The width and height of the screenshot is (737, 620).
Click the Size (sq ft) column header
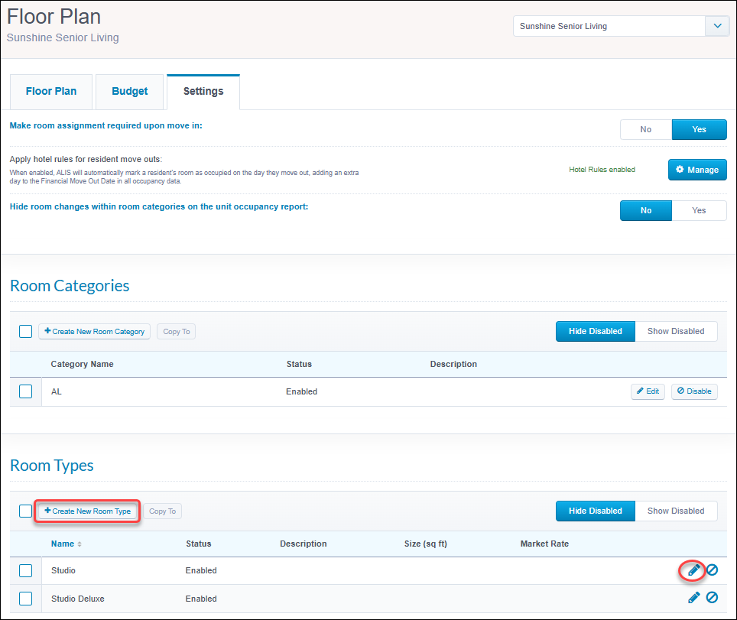(425, 544)
